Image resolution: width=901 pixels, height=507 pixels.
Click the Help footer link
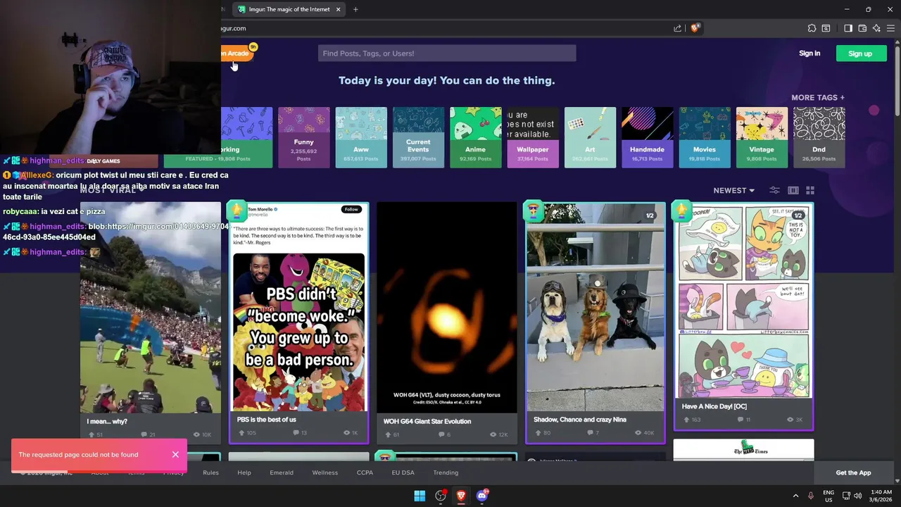(244, 472)
